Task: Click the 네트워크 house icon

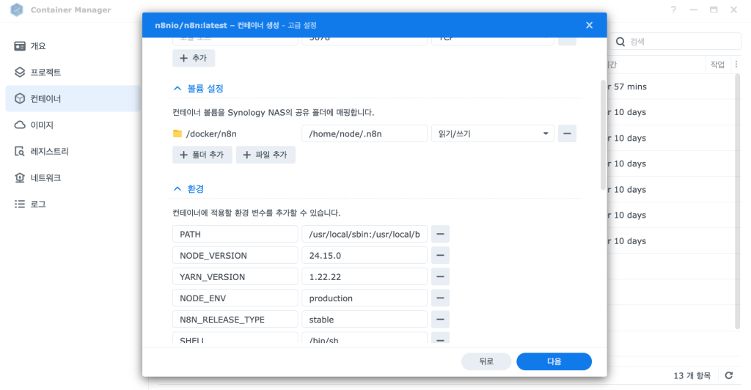Action: (20, 177)
